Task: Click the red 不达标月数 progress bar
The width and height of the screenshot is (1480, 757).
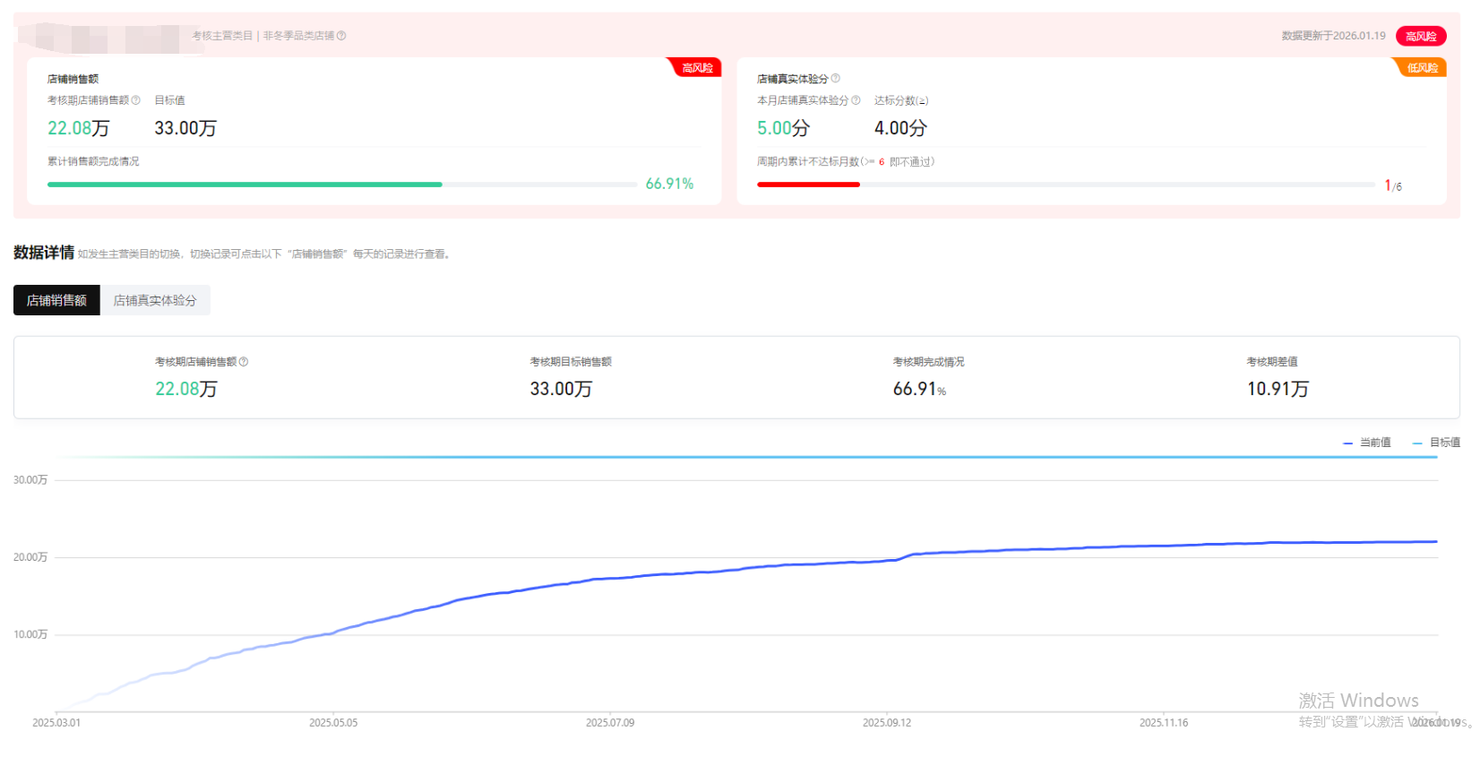Action: [808, 185]
